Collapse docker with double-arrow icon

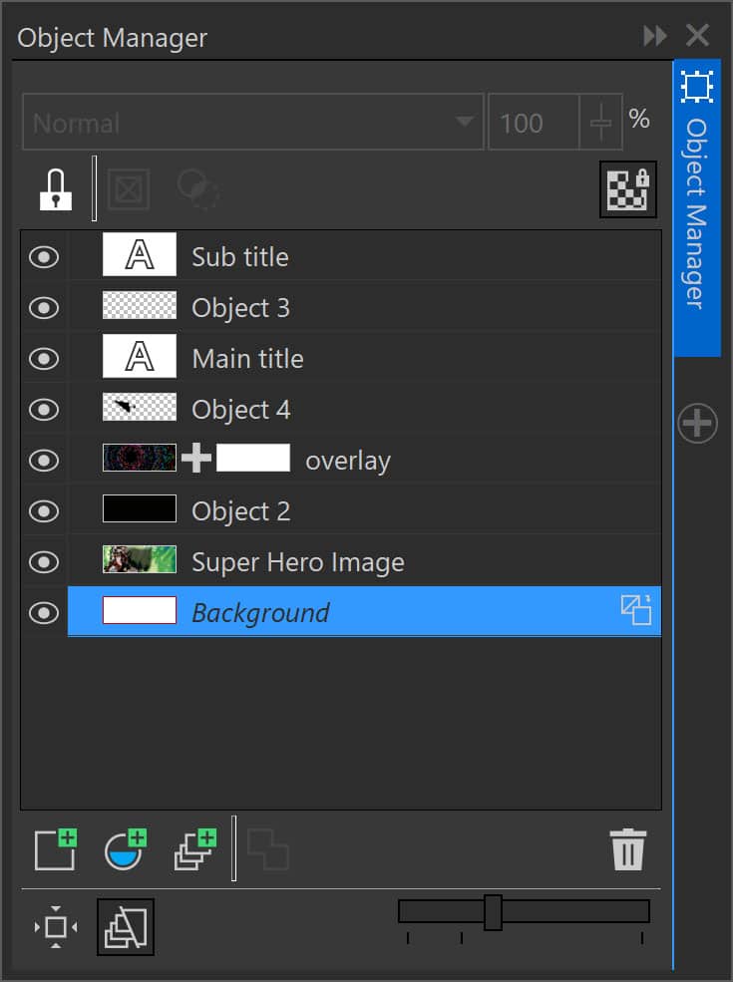click(x=654, y=36)
